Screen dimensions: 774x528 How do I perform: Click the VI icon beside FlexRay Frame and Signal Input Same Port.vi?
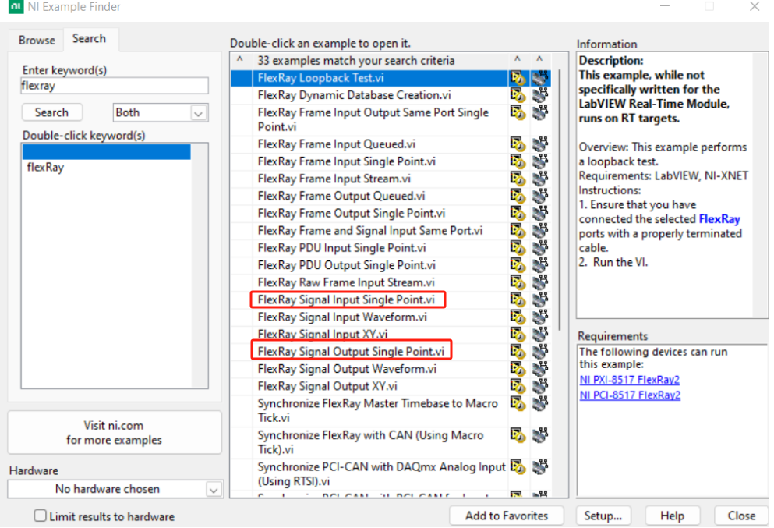click(x=518, y=231)
